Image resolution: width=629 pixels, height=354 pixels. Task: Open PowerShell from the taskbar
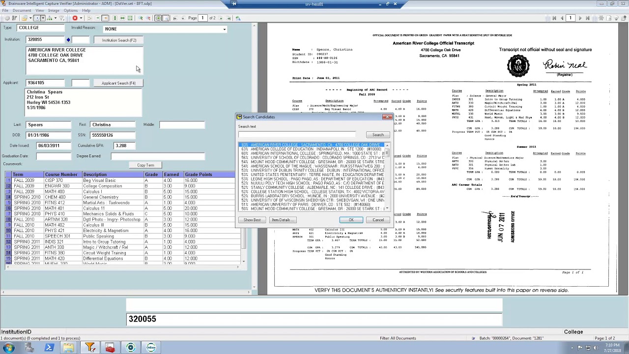click(49, 348)
